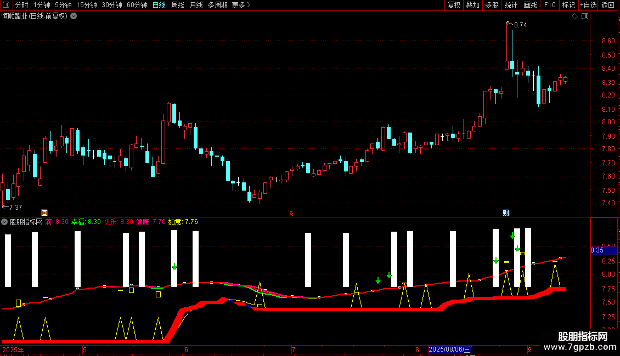Click the diamond icon above the chart
The width and height of the screenshot is (620, 356).
tap(575, 16)
